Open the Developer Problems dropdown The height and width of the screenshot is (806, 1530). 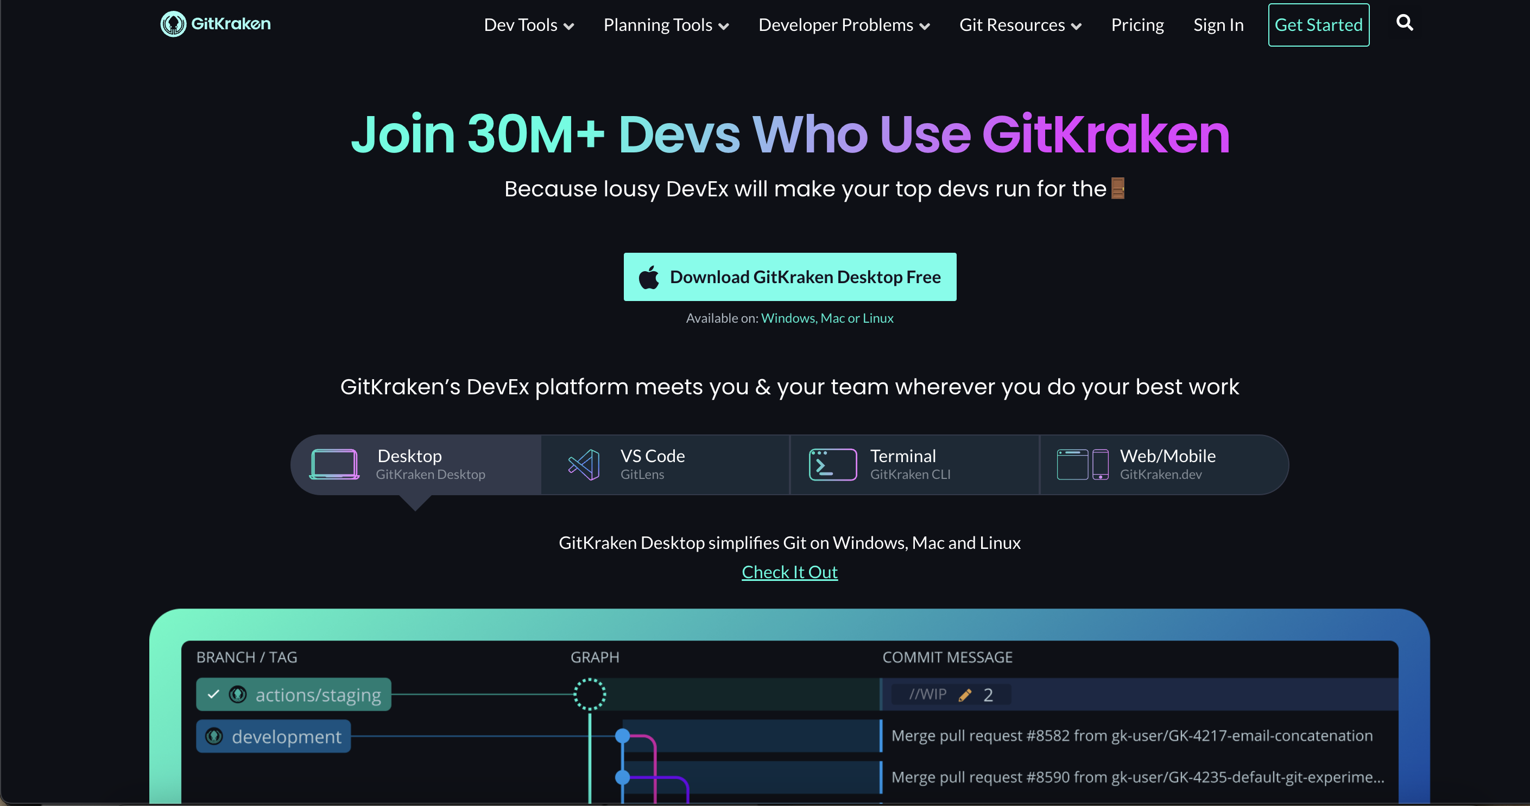click(x=843, y=25)
